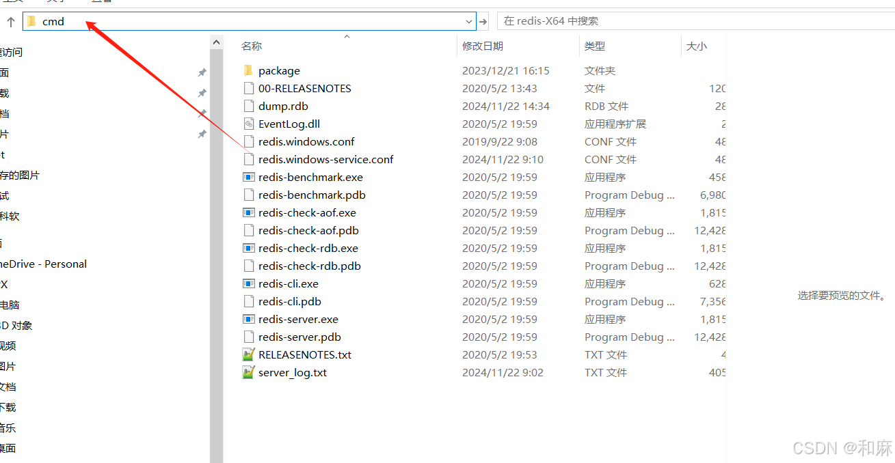Select the redis-server.exe application icon
Viewport: 895px width, 463px height.
coord(249,320)
